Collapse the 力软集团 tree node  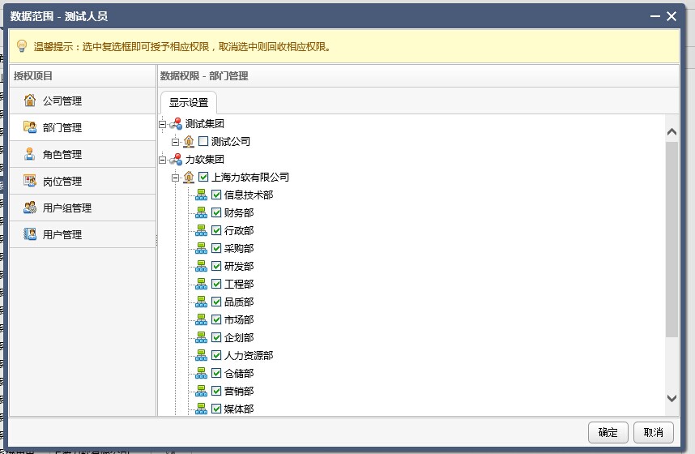click(163, 160)
